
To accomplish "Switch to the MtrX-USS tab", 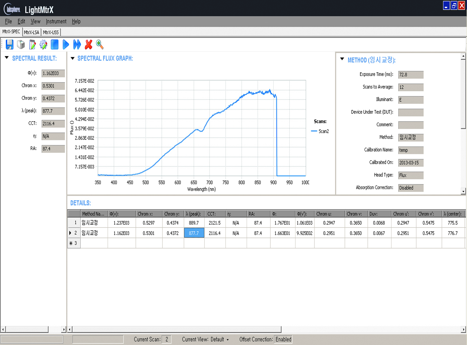I will 51,32.
